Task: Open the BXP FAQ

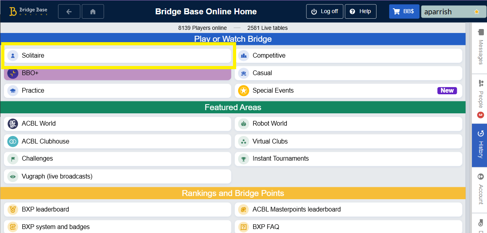Action: 349,227
